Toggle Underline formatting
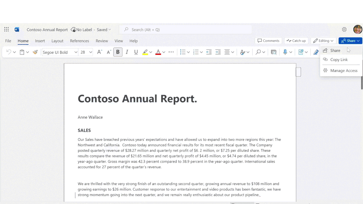This screenshot has height=204, width=363. click(x=136, y=52)
